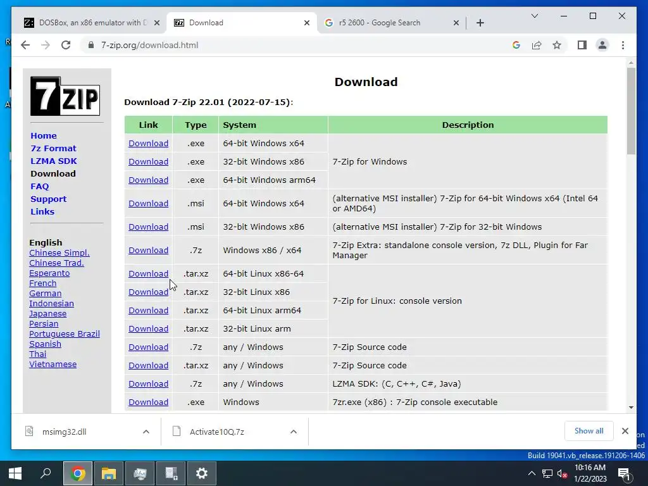
Task: Click the forward navigation arrow
Action: 46,45
